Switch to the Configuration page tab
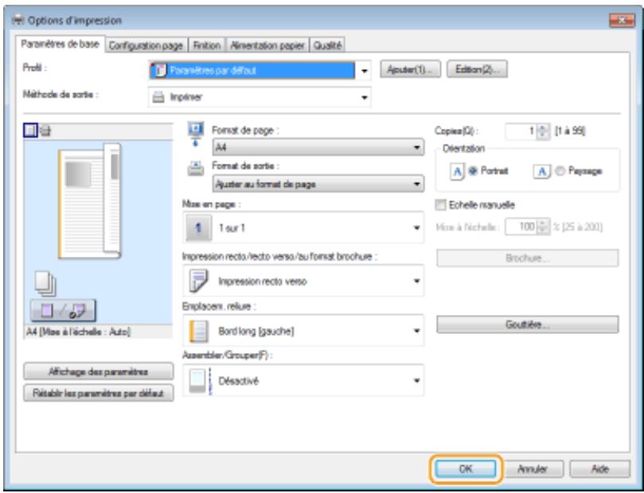This screenshot has height=493, width=644. tap(146, 45)
